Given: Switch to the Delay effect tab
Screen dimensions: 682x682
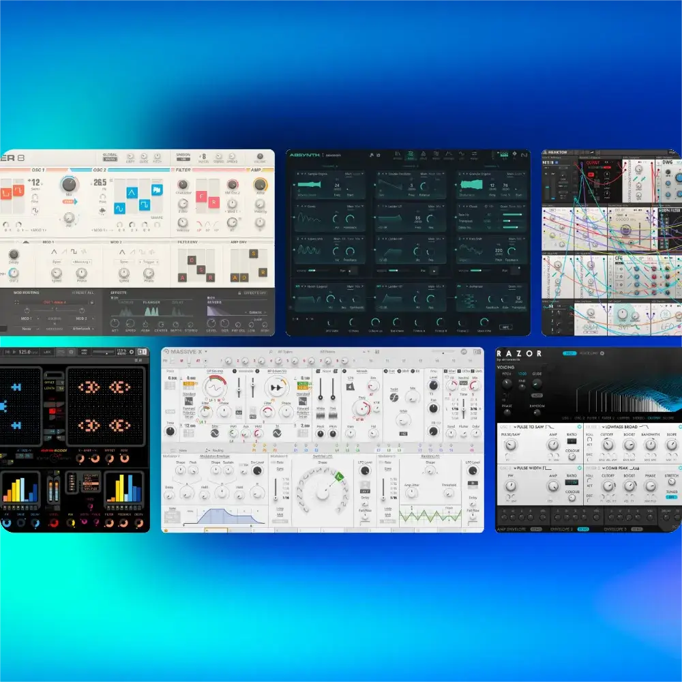Looking at the screenshot, I should [x=177, y=302].
